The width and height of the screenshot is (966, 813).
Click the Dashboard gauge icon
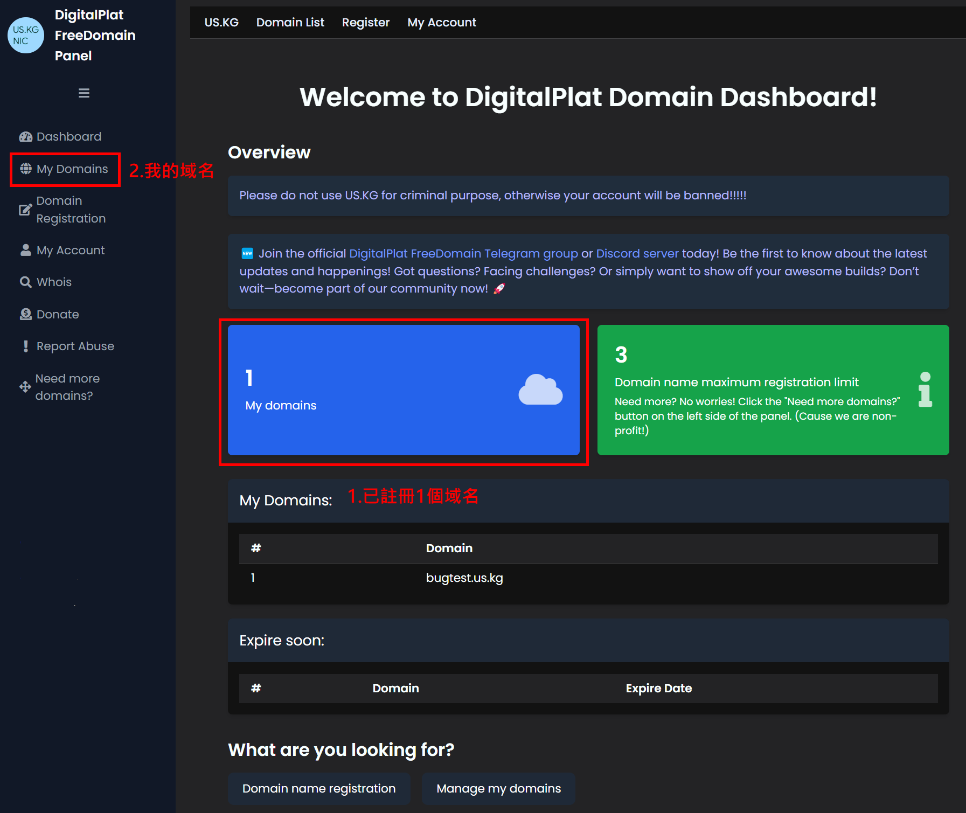pos(25,137)
